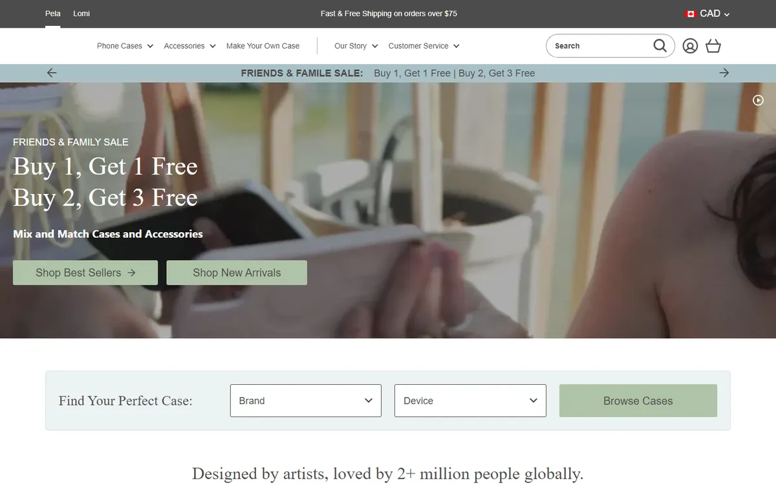Expand the Accessories menu
The height and width of the screenshot is (485, 776).
point(189,46)
